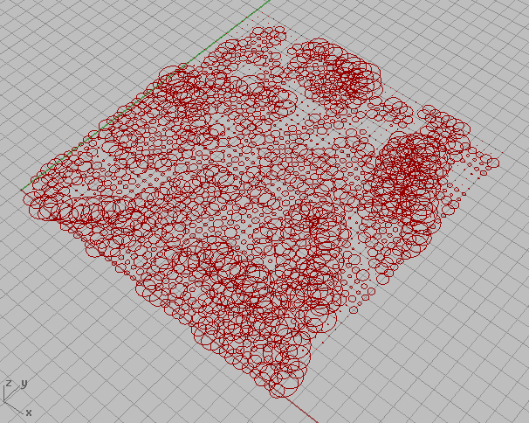Click the world XYZ axes icon
This screenshot has width=529, height=423.
point(17,398)
